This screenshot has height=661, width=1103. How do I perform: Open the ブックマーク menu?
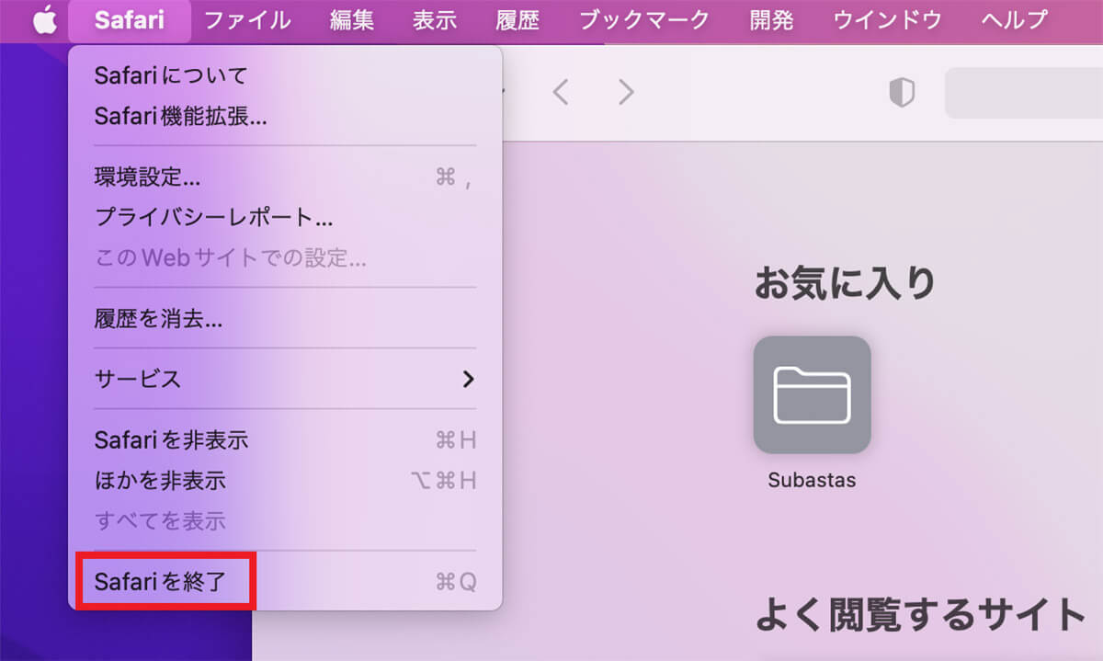pos(644,20)
